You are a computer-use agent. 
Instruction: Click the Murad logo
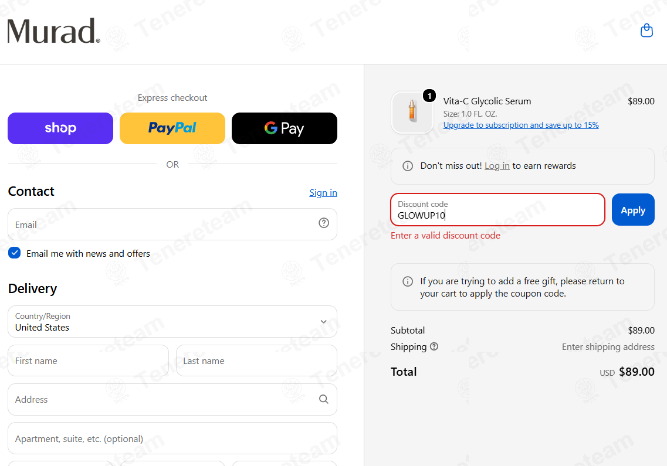[53, 31]
